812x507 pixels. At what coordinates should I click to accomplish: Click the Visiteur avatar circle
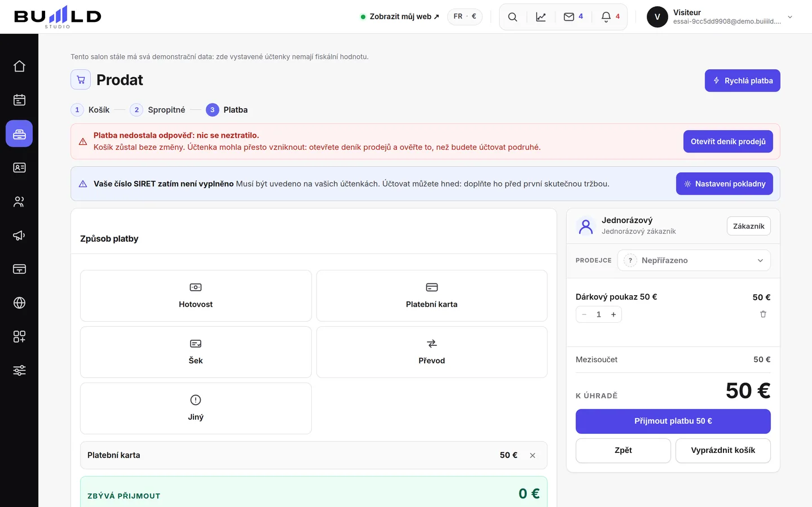(657, 17)
